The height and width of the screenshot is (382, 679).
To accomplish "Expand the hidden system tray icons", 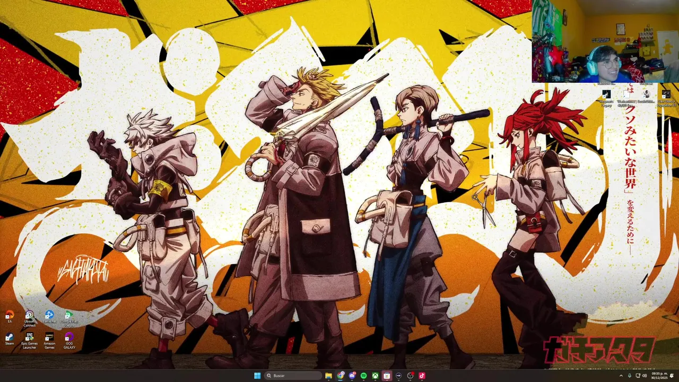I will (x=621, y=376).
